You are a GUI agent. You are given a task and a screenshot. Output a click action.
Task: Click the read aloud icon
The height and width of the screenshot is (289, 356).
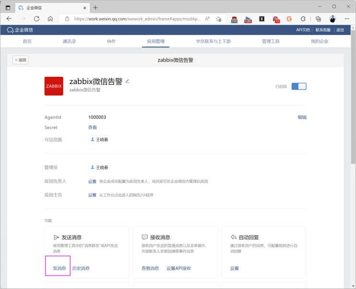pos(207,19)
